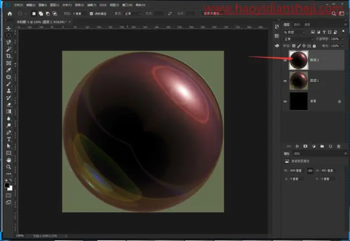Select the Hand tool
350x241 pixels.
coord(8,160)
